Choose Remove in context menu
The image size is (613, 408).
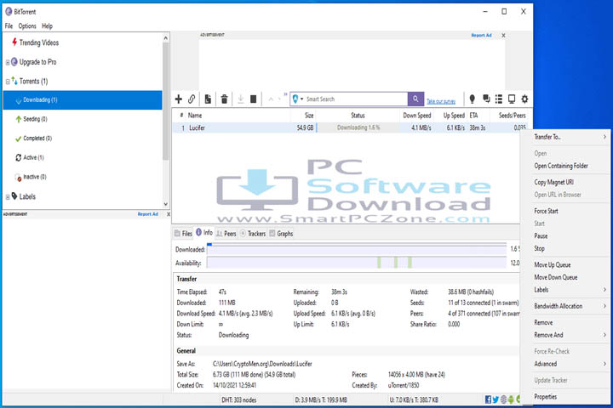coord(543,323)
